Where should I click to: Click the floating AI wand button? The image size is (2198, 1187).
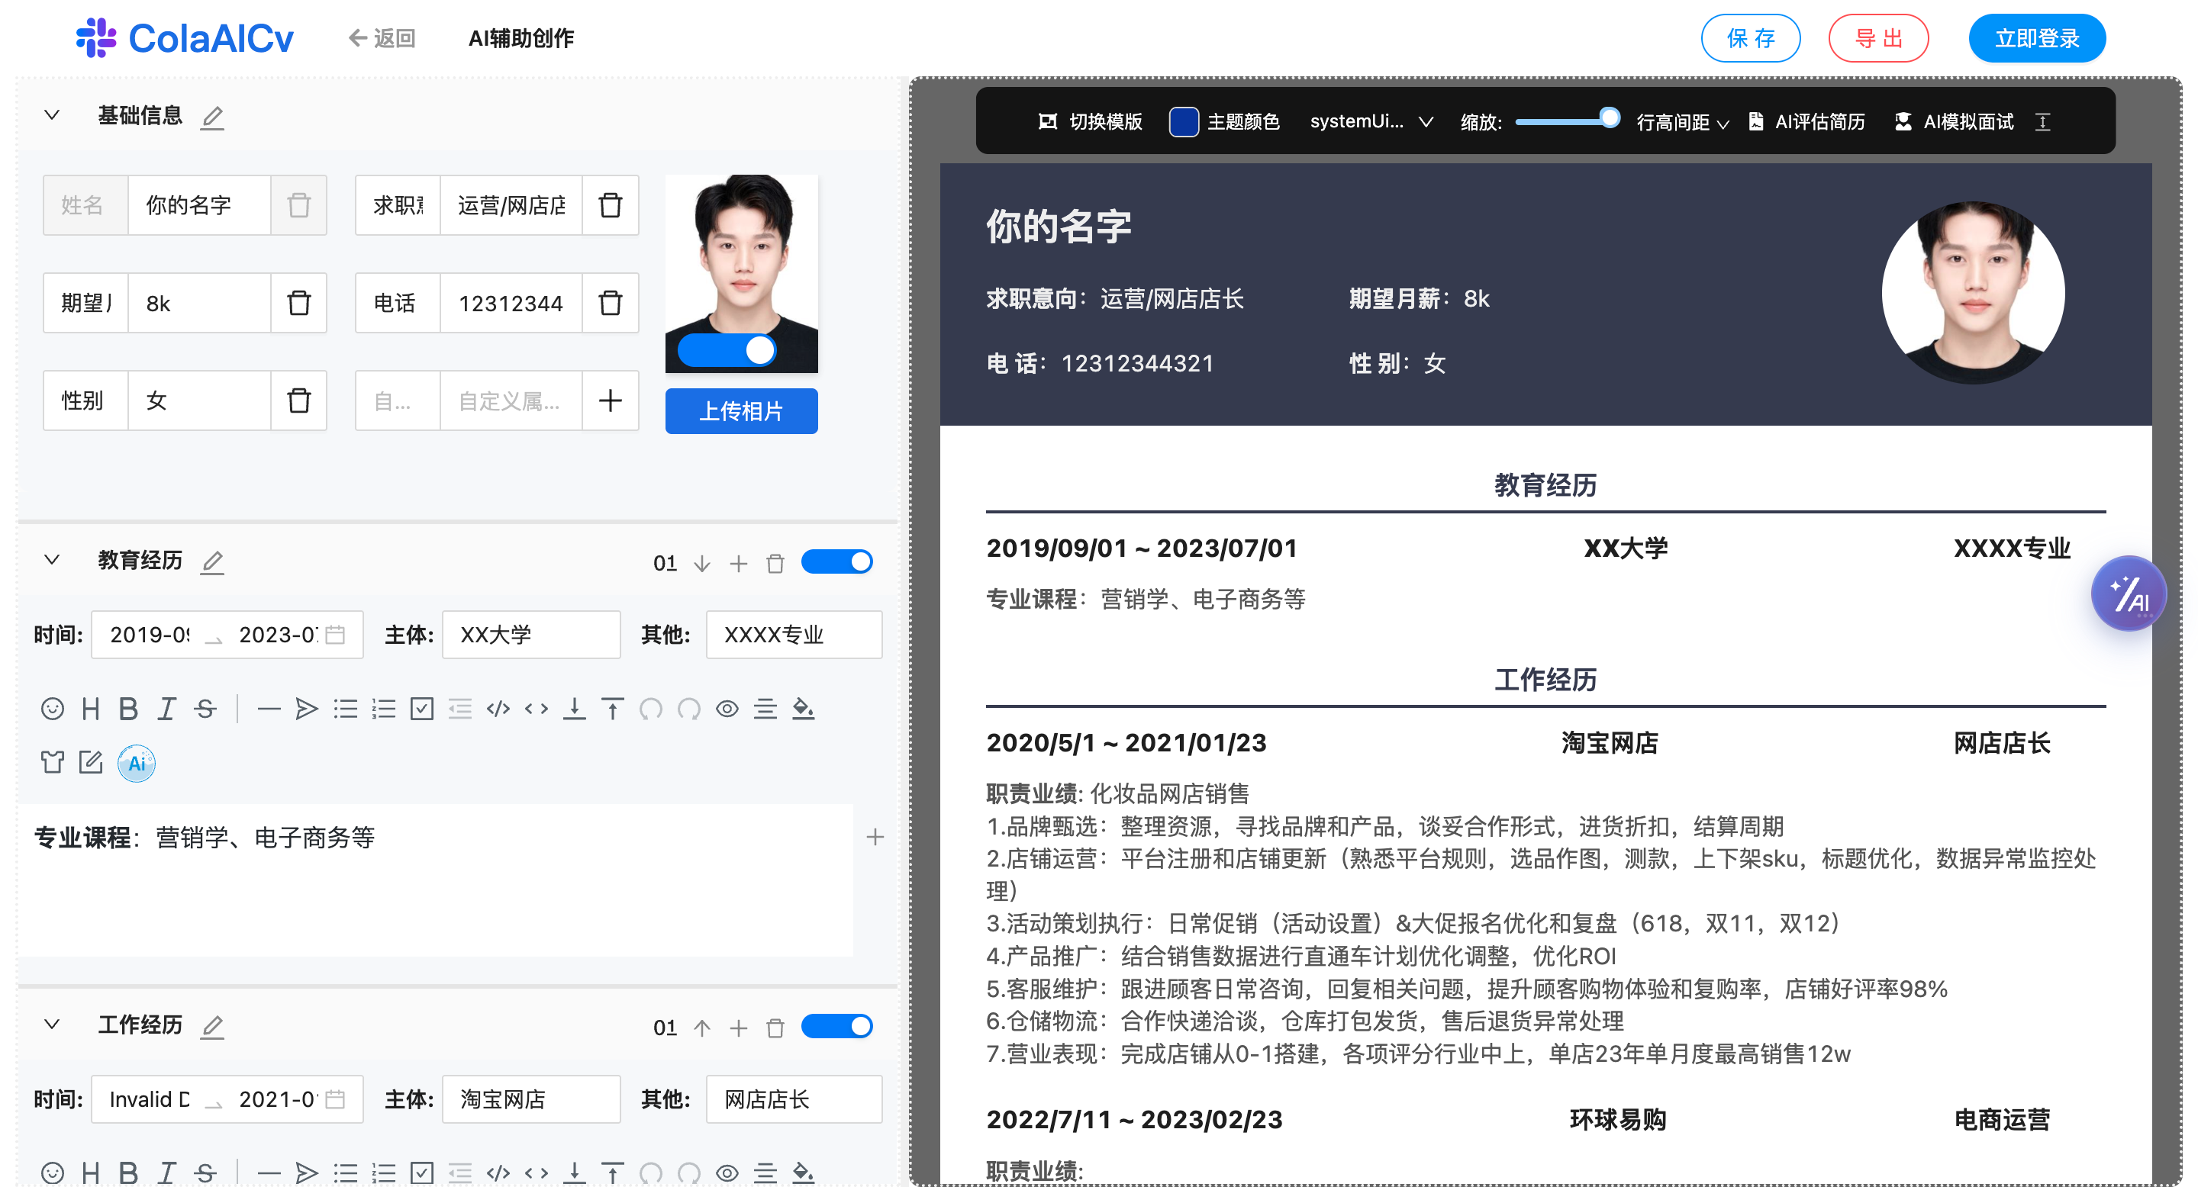coord(2128,594)
